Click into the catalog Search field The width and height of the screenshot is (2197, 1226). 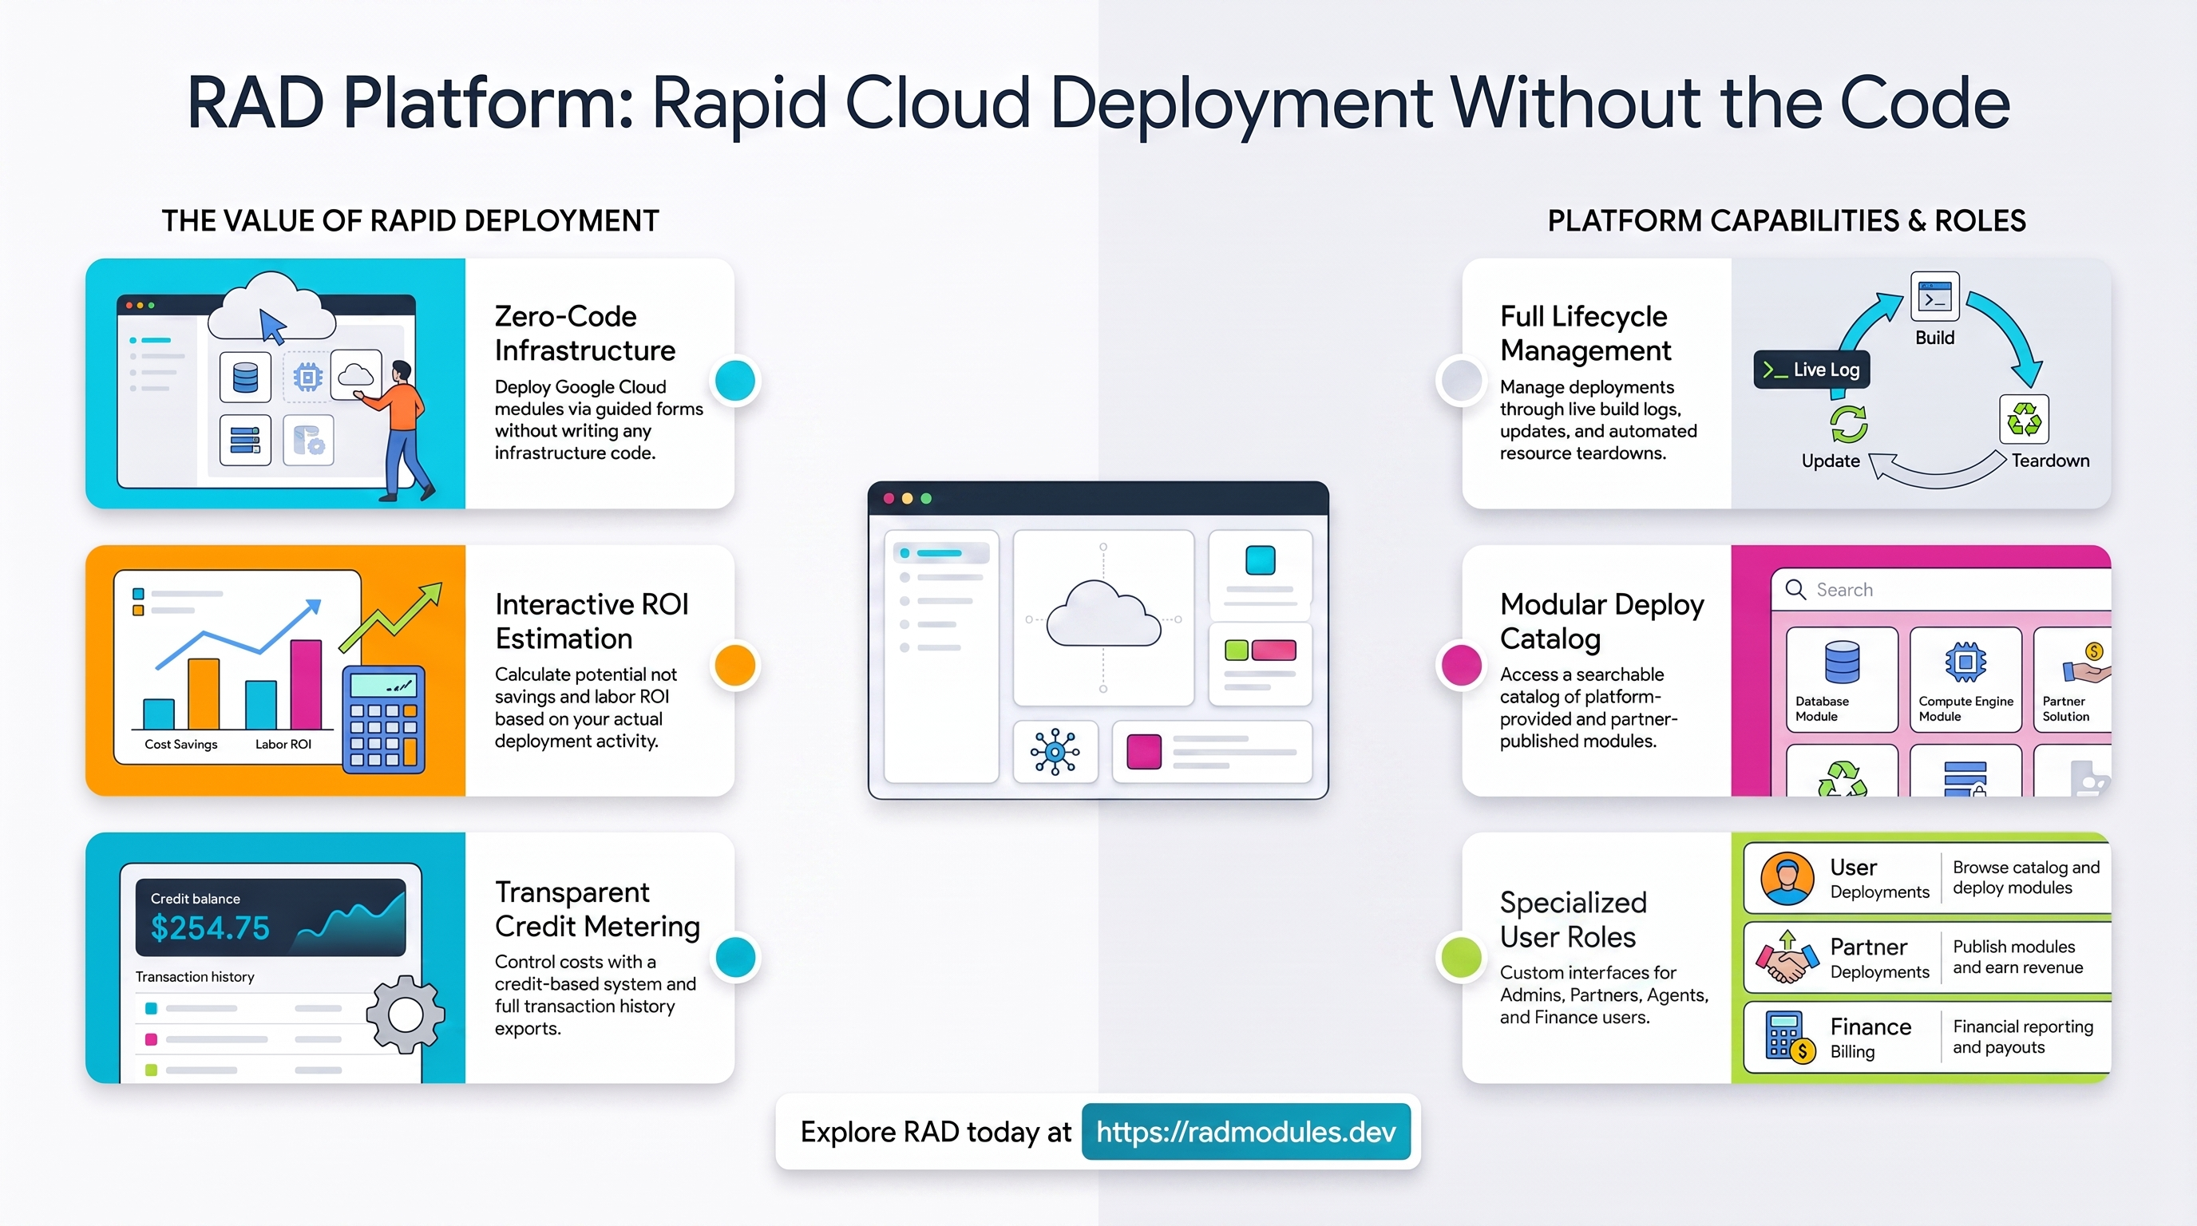(x=1942, y=589)
